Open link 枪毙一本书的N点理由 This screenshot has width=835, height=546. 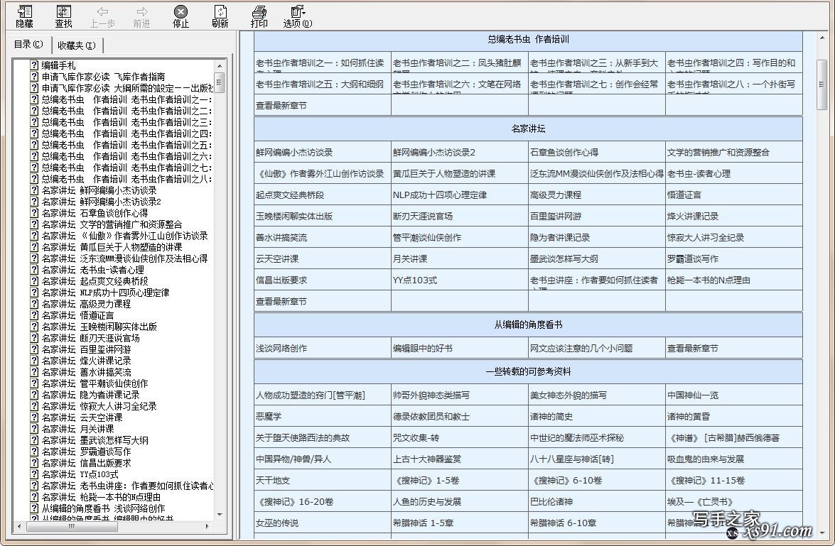coord(709,280)
